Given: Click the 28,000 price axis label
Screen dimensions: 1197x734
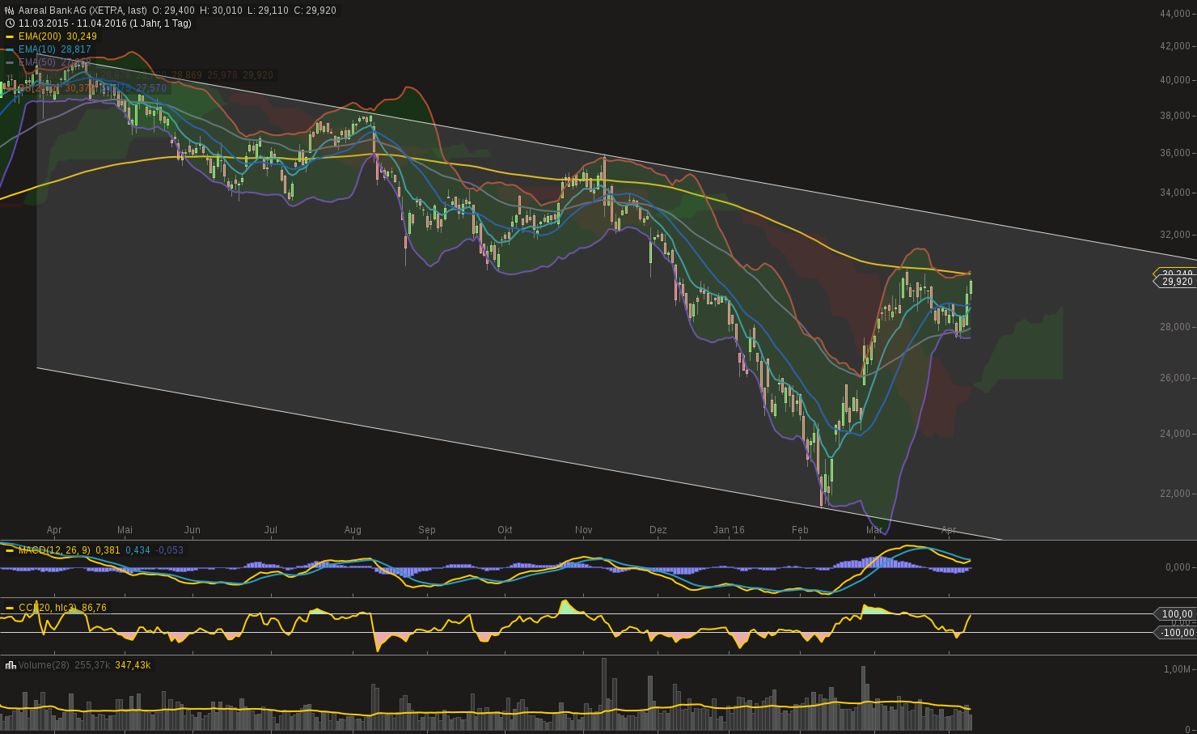Looking at the screenshot, I should [x=1175, y=327].
